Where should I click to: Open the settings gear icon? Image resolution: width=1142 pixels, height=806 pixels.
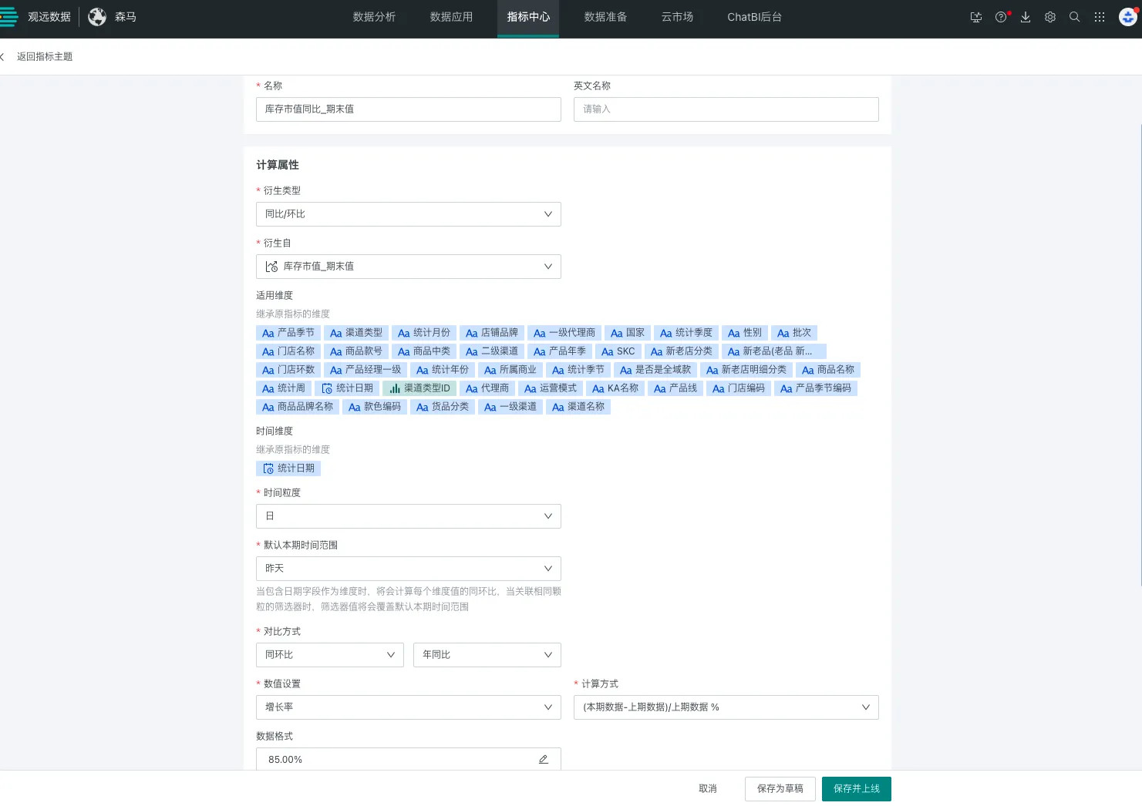1050,17
